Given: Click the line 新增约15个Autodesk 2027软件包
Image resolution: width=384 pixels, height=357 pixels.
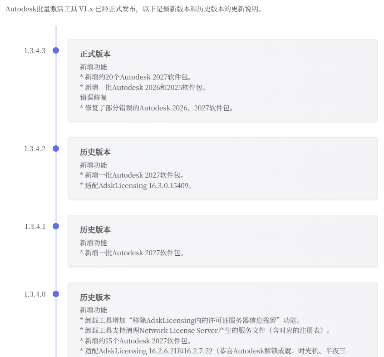Looking at the screenshot, I should (x=135, y=341).
